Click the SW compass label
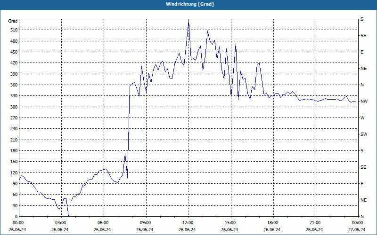 tap(364, 134)
